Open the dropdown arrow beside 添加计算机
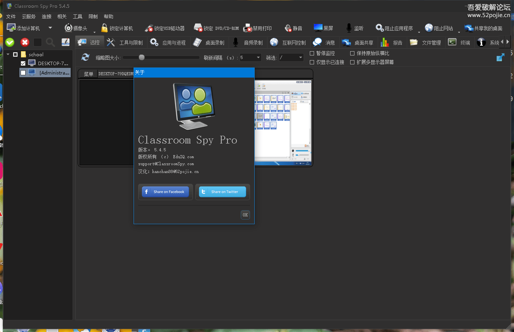This screenshot has width=514, height=332. point(50,28)
